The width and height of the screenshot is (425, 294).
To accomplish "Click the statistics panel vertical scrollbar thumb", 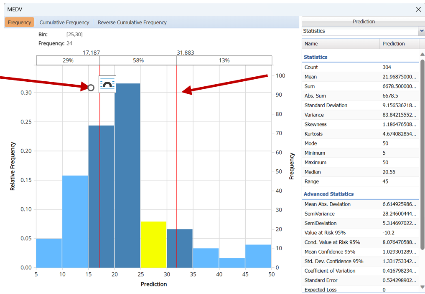I will pyautogui.click(x=422, y=154).
